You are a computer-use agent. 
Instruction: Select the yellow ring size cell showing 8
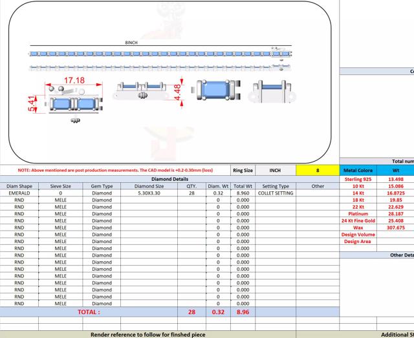[318, 170]
